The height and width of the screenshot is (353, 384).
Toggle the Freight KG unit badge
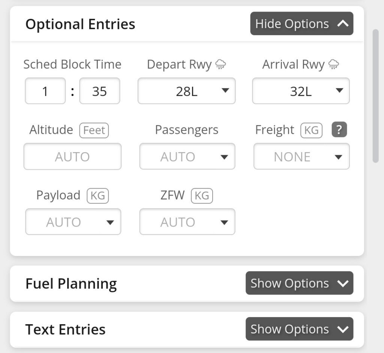312,130
